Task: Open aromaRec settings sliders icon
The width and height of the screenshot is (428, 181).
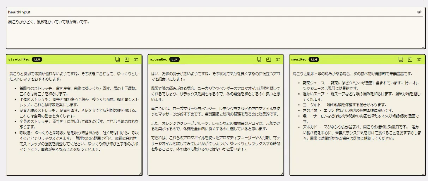Action: (278, 59)
